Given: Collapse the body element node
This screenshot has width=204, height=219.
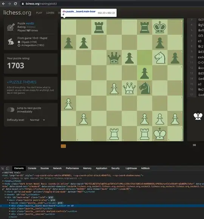Looking at the screenshot, I should 3,184.
